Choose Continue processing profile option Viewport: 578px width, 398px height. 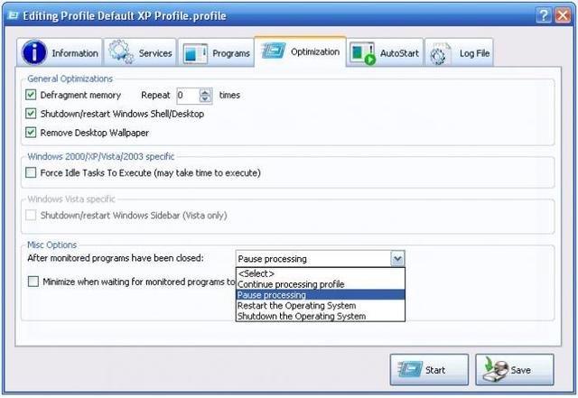click(320, 284)
